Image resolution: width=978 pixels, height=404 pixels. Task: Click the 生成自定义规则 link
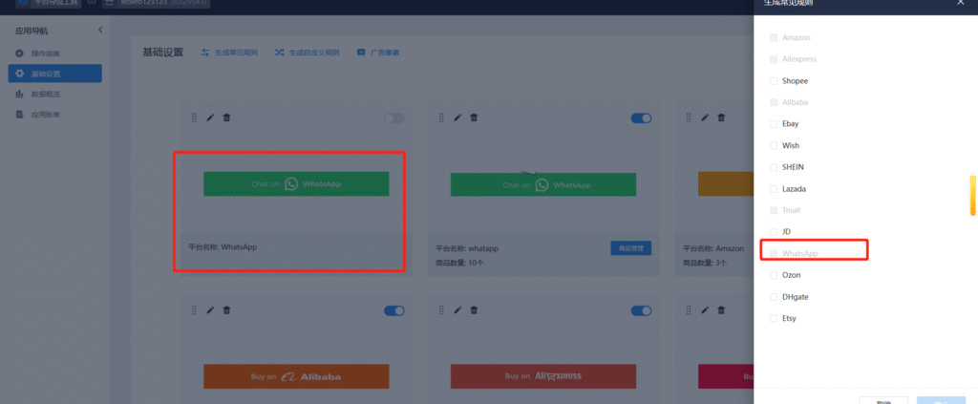313,53
